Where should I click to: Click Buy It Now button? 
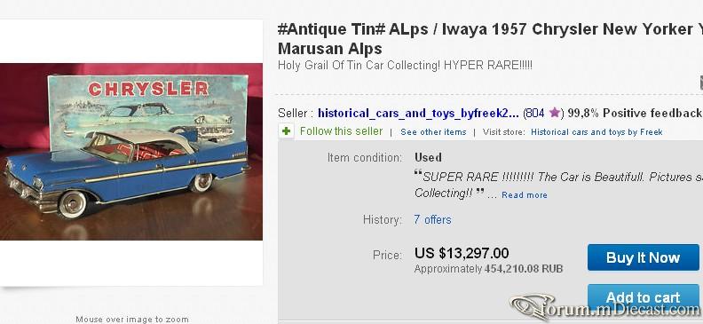[643, 257]
